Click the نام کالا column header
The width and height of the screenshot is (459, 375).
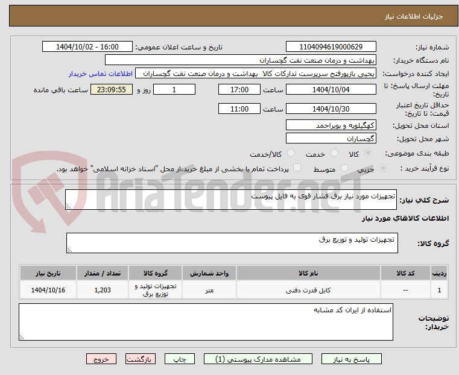point(308,273)
